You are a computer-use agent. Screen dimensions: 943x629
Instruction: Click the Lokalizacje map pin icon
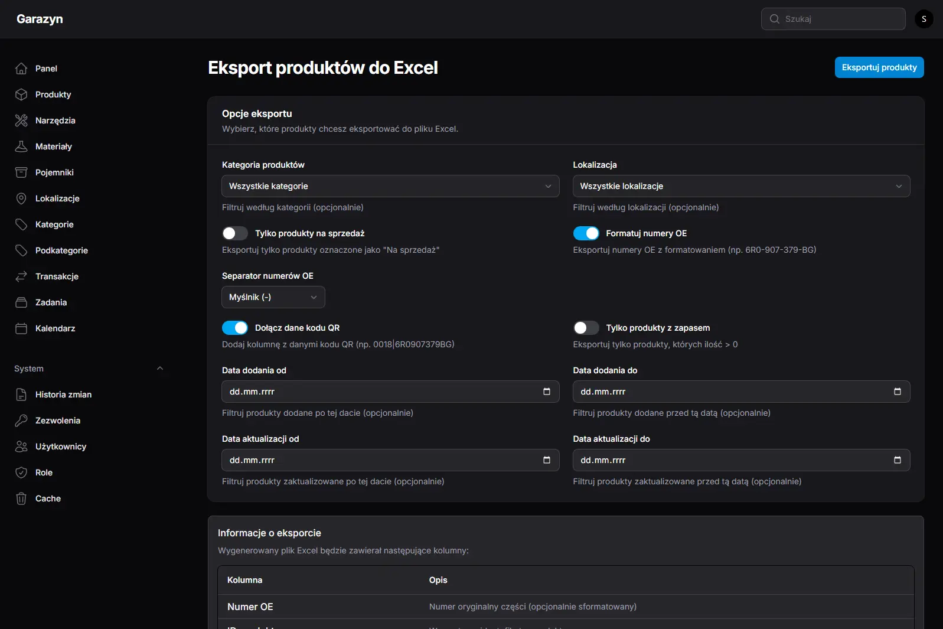pos(21,198)
